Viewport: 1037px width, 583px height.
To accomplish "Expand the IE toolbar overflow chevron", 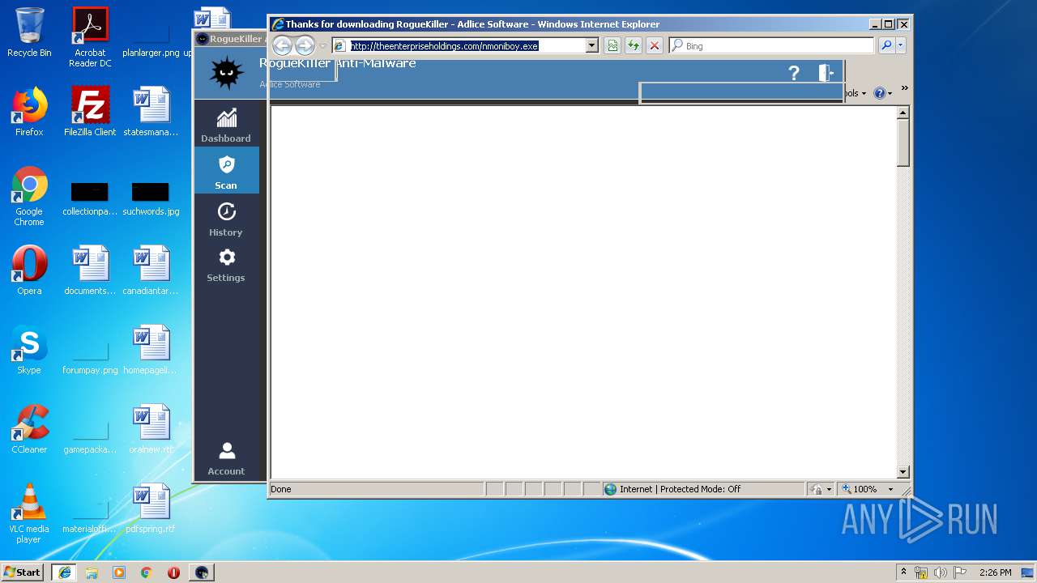I will [904, 88].
